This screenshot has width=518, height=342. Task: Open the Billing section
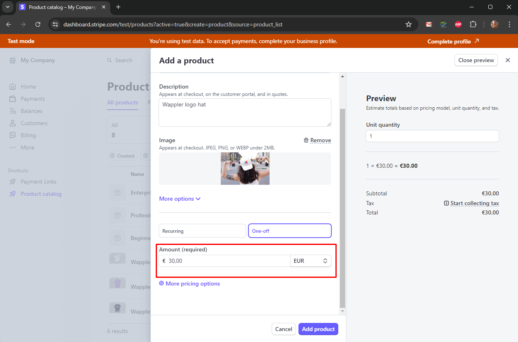28,135
